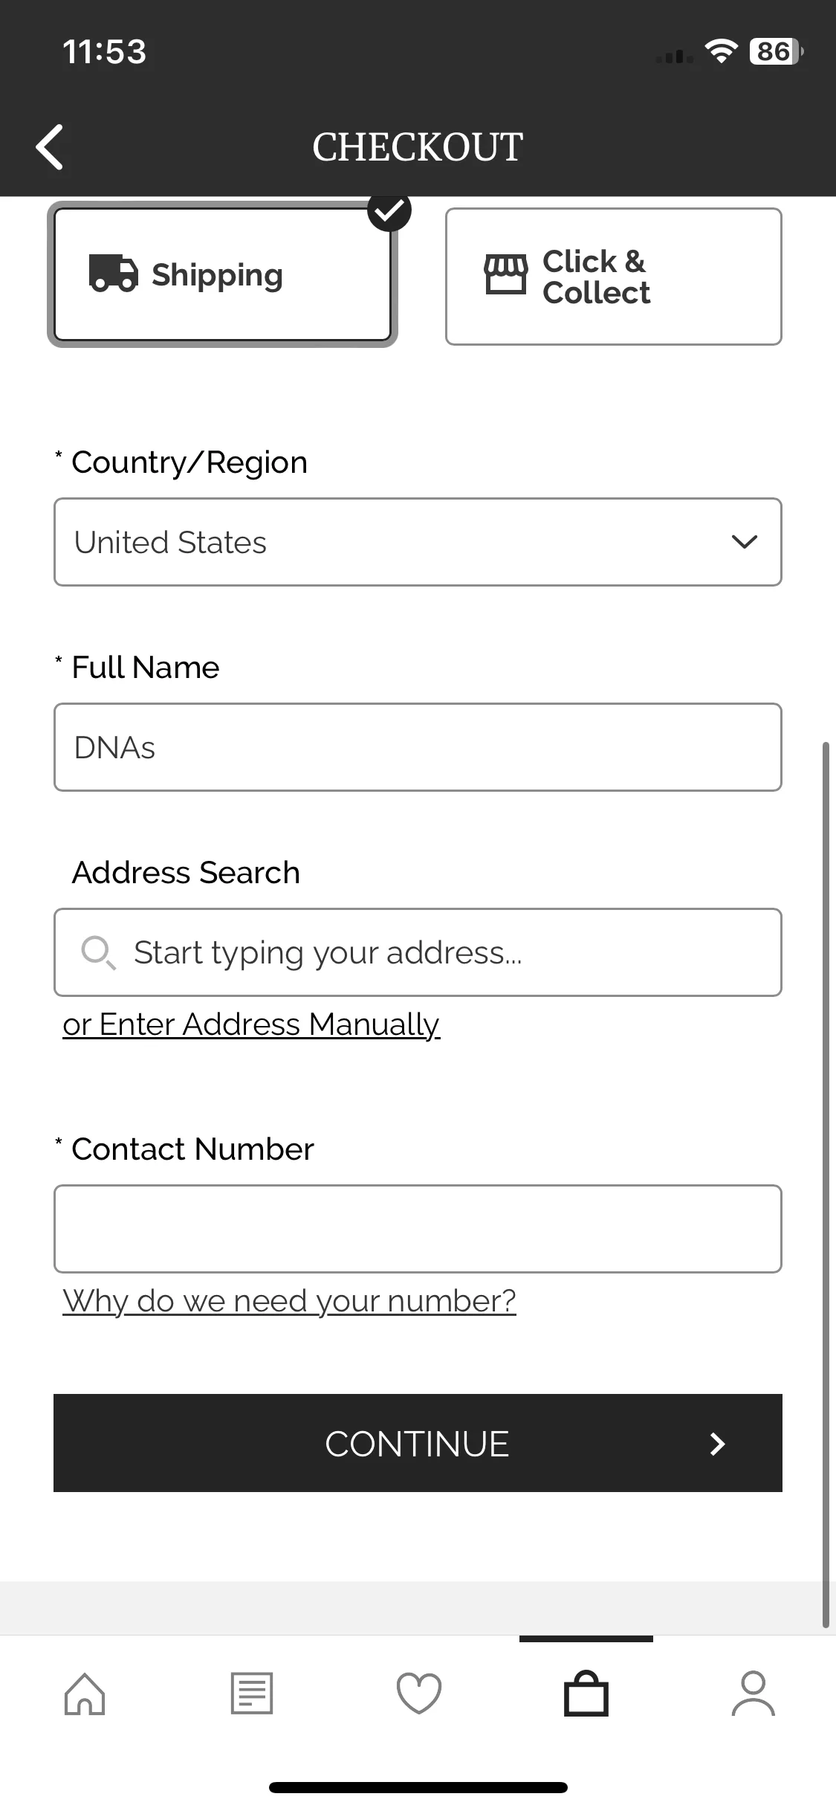The width and height of the screenshot is (836, 1811).
Task: Click the CONTINUE button
Action: coord(418,1443)
